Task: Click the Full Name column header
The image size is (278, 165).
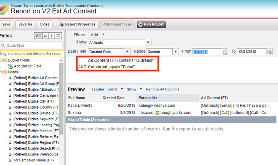Action: point(83,98)
